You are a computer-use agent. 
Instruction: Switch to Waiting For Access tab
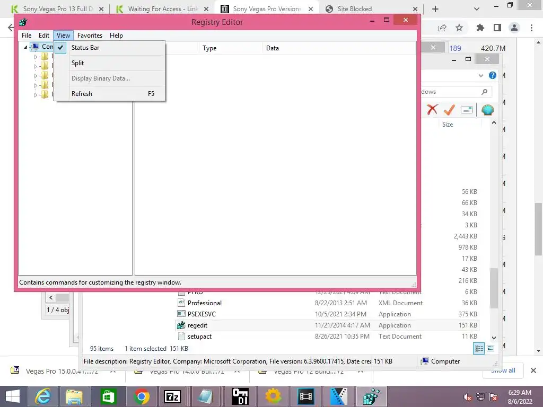coord(161,9)
